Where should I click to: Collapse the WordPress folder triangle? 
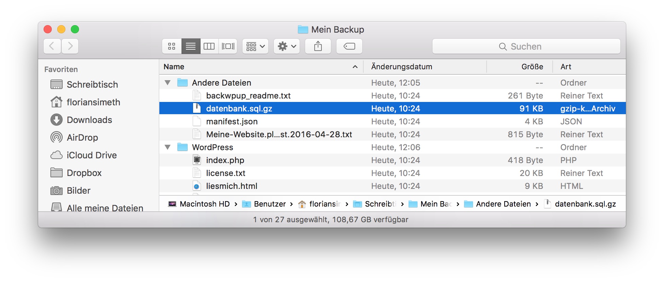coord(168,147)
